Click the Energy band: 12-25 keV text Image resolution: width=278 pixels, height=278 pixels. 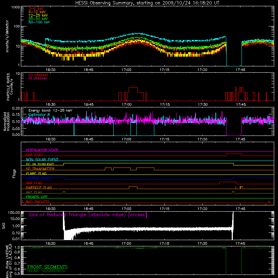pyautogui.click(x=50, y=111)
